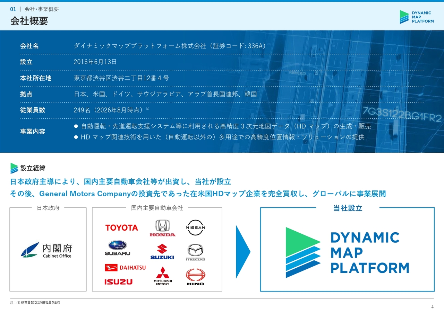Click the 会社・事業概要 section label

pos(42,9)
